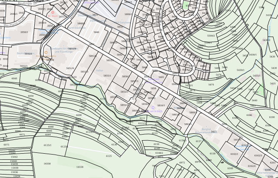Image resolution: width=278 pixels, height=178 pixels.
Task: Select parcel number 6123/1
Action: [x=90, y=132]
